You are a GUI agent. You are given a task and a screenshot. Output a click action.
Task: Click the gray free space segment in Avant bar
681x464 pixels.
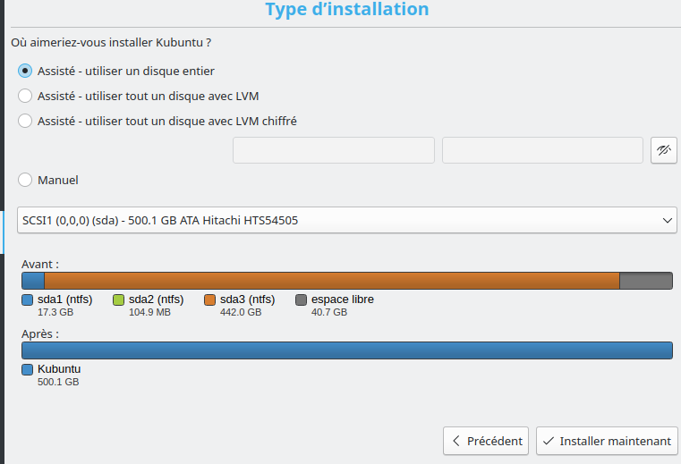[x=645, y=281]
